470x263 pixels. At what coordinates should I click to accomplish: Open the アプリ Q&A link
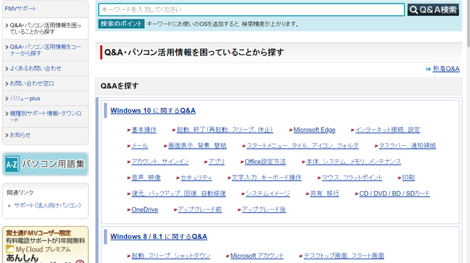click(216, 162)
